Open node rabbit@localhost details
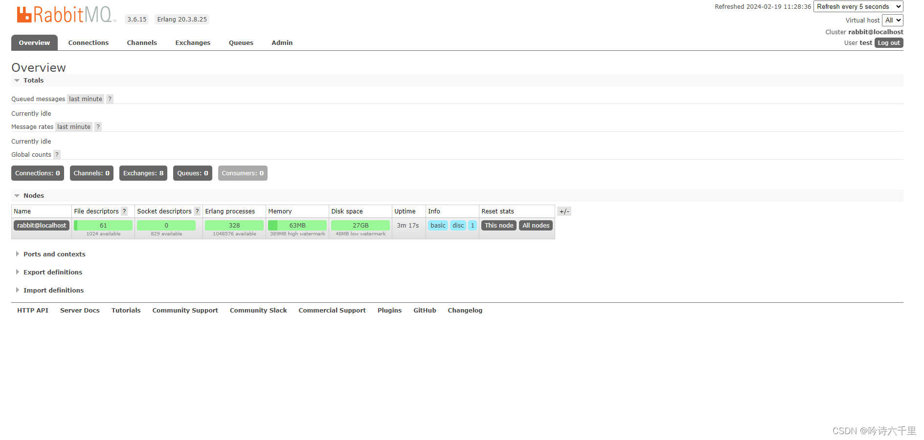 (42, 225)
